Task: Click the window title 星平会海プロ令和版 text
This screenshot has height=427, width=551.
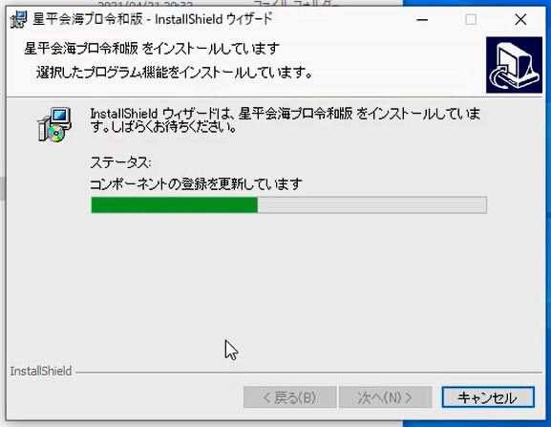Action: (x=88, y=19)
